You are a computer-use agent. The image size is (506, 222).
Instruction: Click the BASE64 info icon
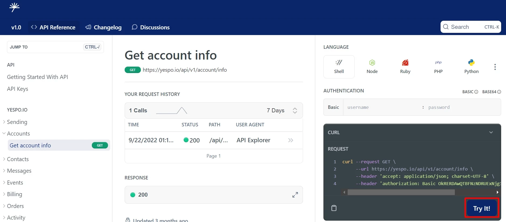pos(499,92)
